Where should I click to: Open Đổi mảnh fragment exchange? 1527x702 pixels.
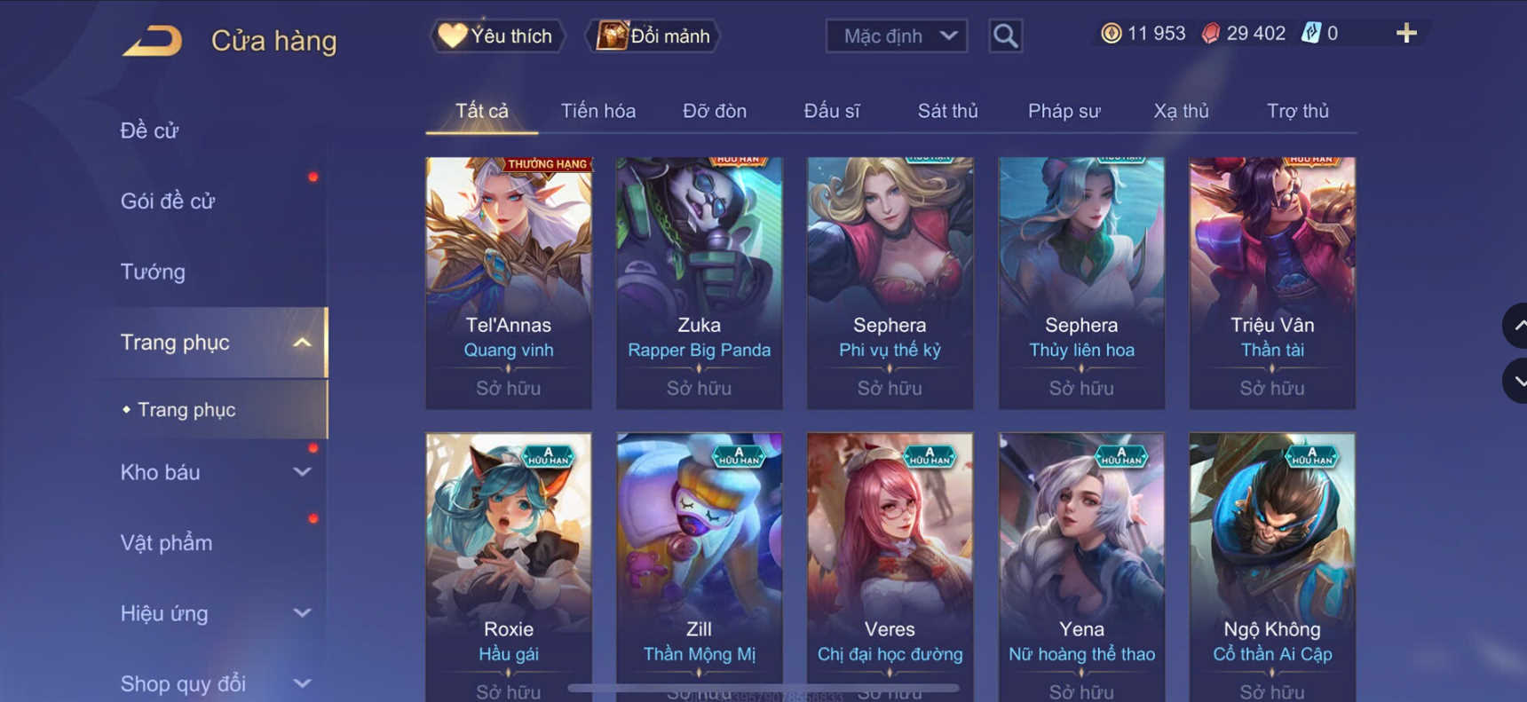[x=653, y=36]
